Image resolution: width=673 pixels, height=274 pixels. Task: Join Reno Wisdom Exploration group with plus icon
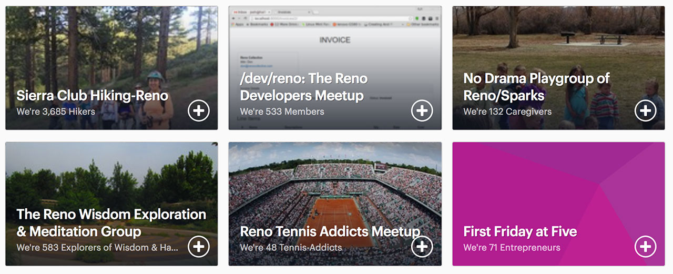point(199,247)
